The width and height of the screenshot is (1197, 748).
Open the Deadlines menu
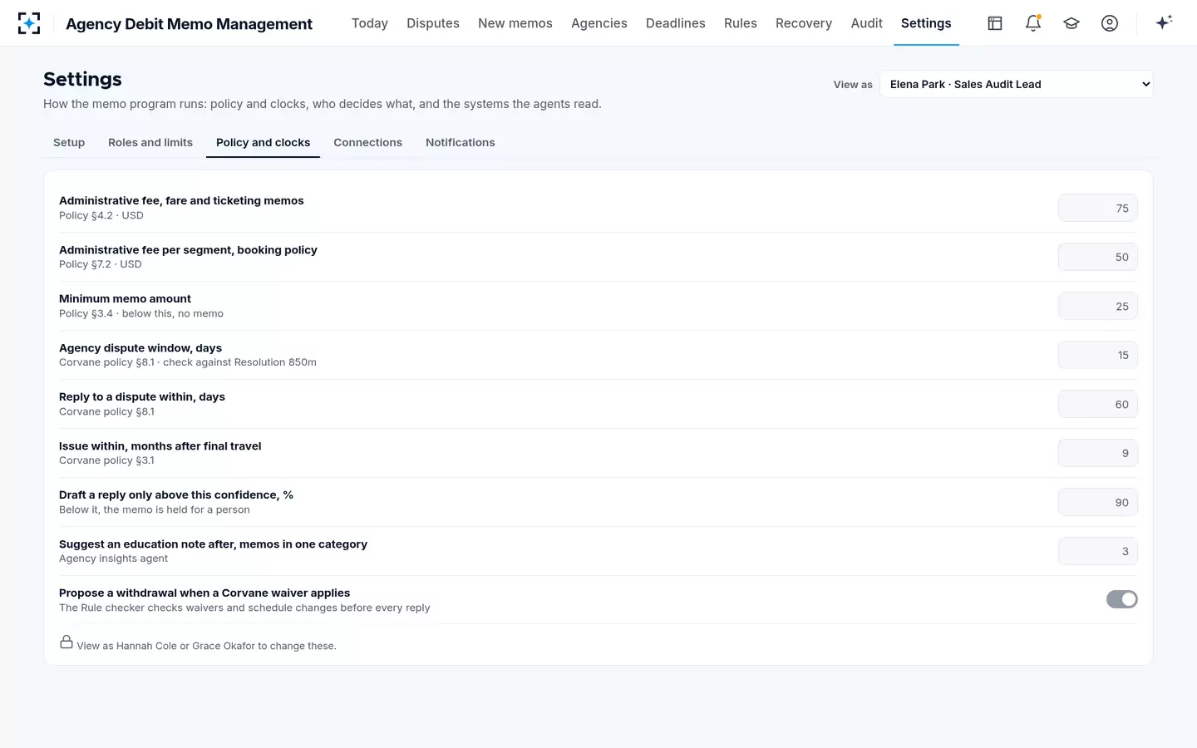(676, 23)
